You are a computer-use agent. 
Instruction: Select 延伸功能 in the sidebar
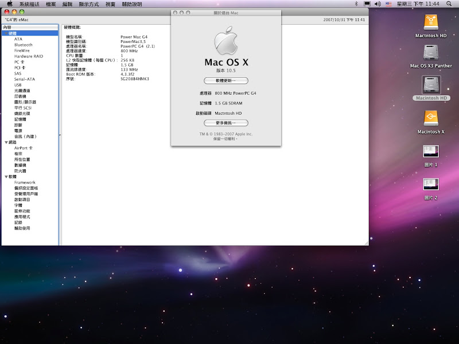[x=22, y=211]
